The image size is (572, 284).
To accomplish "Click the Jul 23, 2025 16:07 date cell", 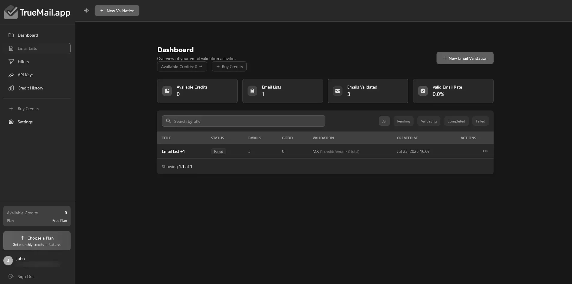I will click(413, 151).
